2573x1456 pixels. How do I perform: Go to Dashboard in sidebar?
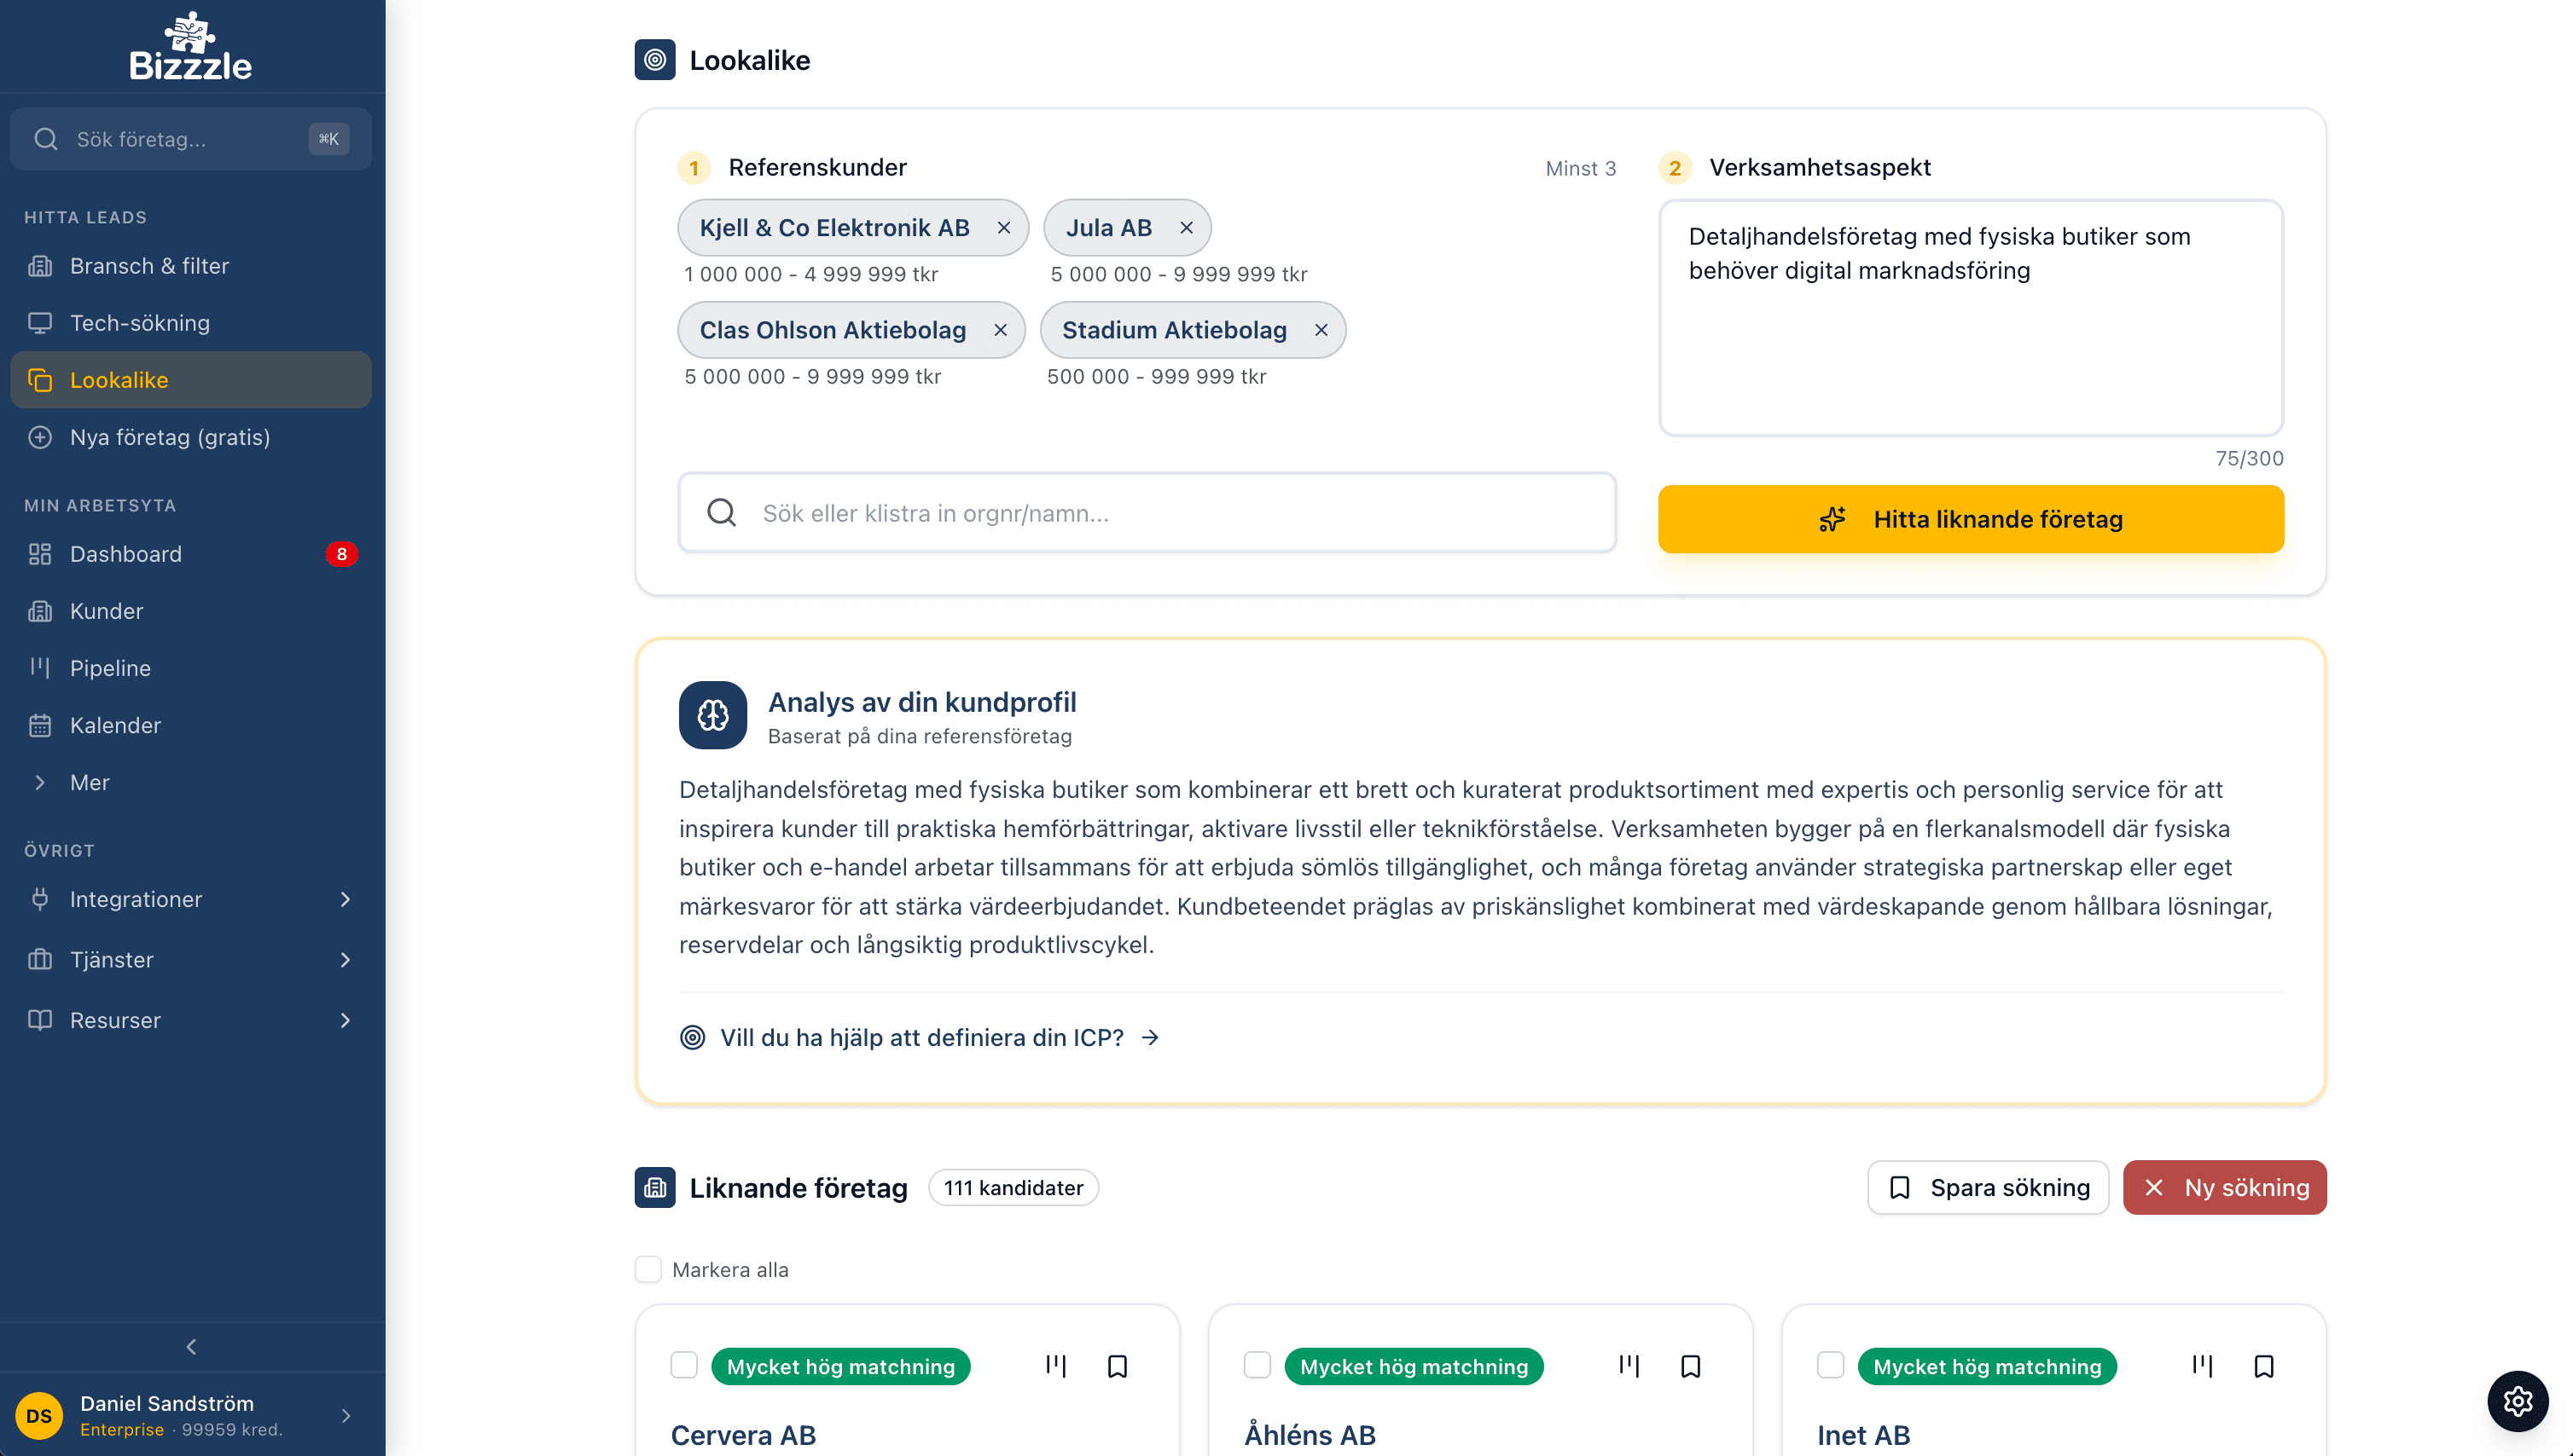125,554
